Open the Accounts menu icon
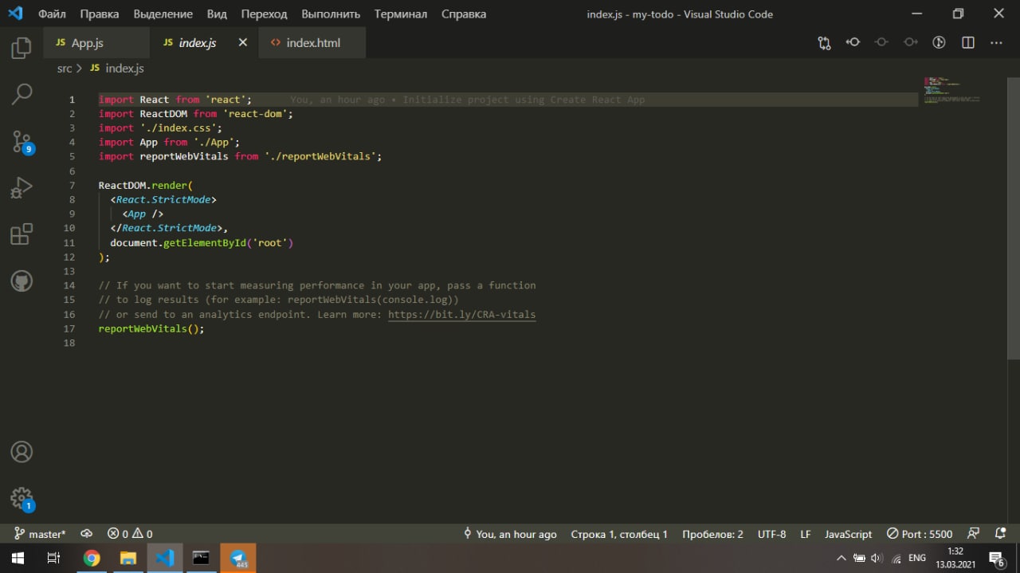The image size is (1020, 573). 22,452
